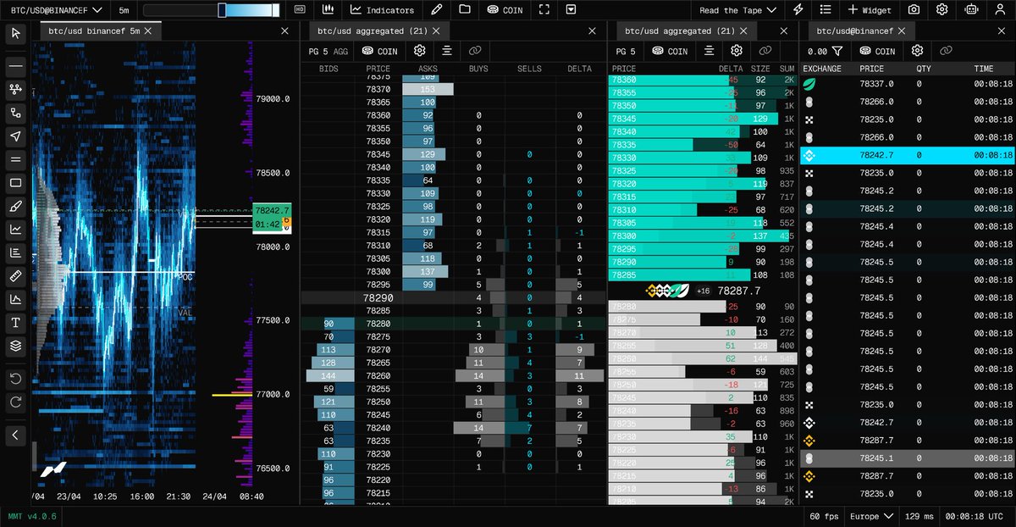
Task: Center the DOM ladder with align icon
Action: point(447,51)
